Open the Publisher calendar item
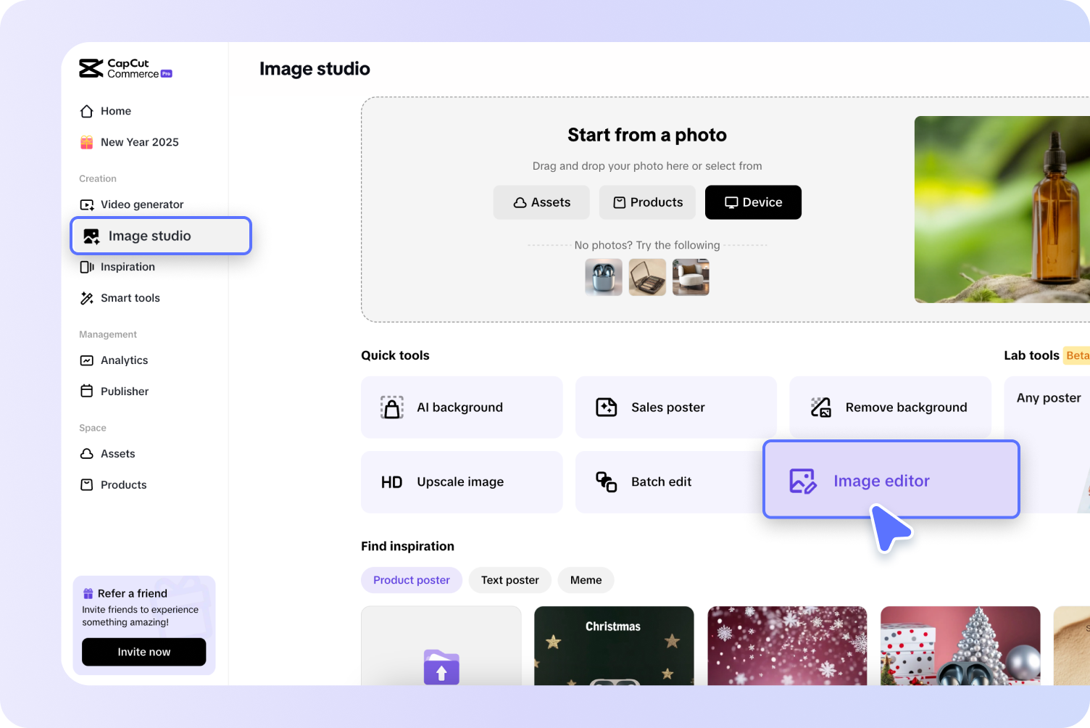The height and width of the screenshot is (728, 1090). pos(123,392)
